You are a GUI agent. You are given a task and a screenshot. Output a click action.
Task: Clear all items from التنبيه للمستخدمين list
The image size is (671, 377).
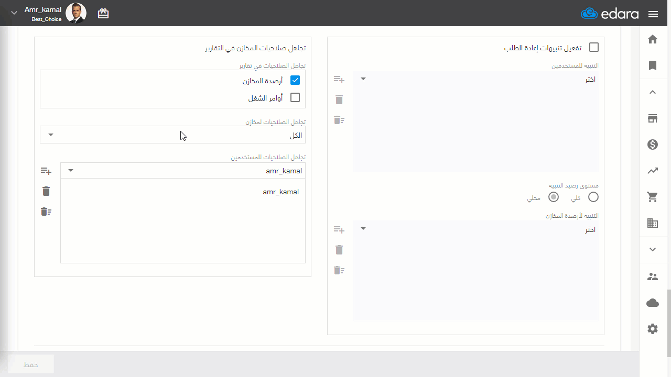pyautogui.click(x=339, y=120)
